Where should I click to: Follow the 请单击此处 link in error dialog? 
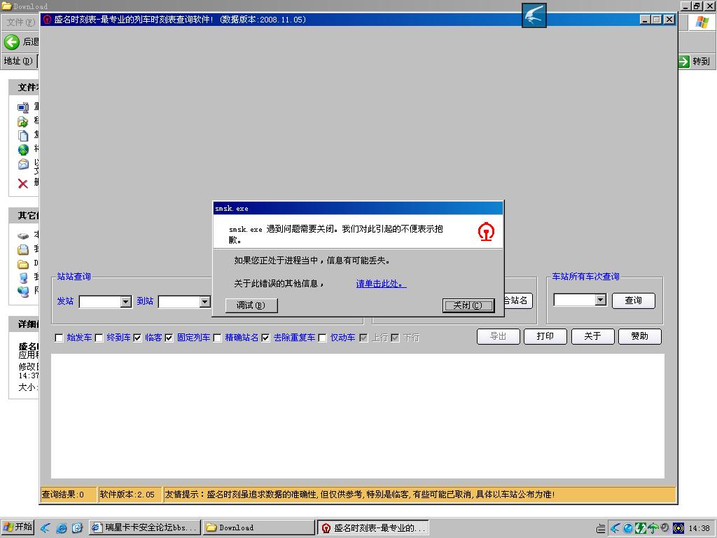pyautogui.click(x=381, y=284)
